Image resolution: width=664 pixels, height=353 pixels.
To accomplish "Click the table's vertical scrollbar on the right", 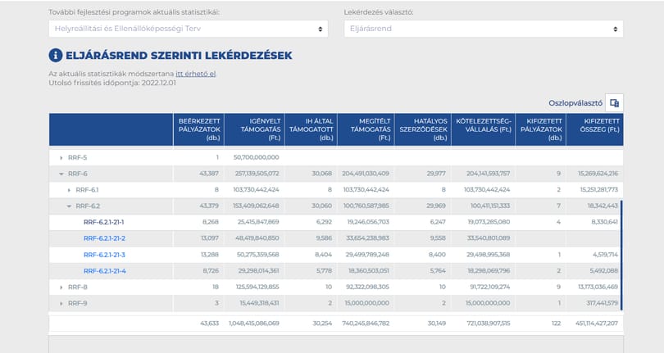I will click(621, 256).
